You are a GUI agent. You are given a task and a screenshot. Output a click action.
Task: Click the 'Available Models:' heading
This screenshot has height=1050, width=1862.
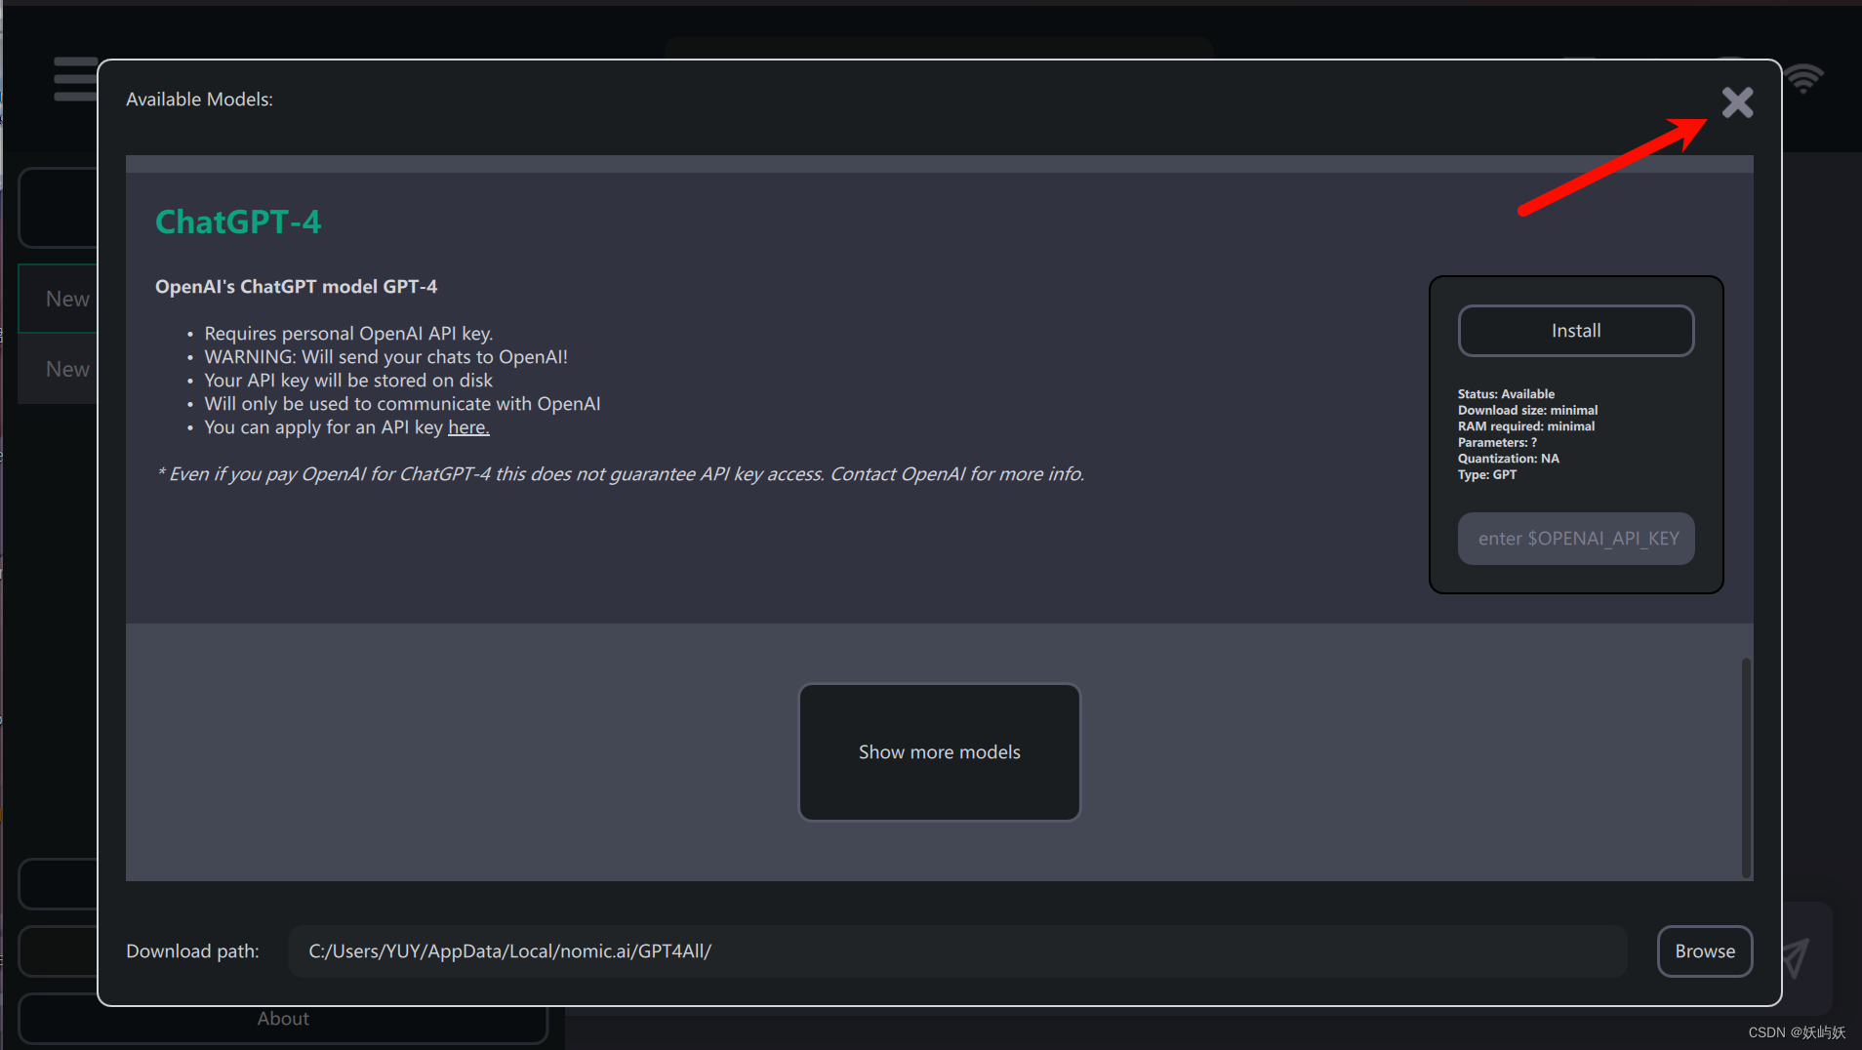click(199, 100)
